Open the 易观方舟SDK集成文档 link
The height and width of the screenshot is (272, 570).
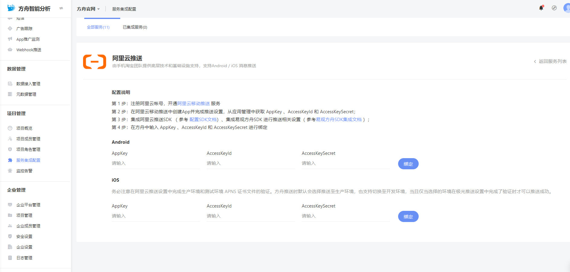coord(339,119)
